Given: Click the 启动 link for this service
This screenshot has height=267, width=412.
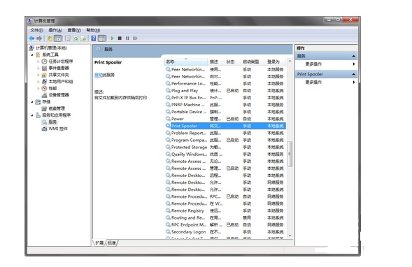Looking at the screenshot, I should [98, 75].
